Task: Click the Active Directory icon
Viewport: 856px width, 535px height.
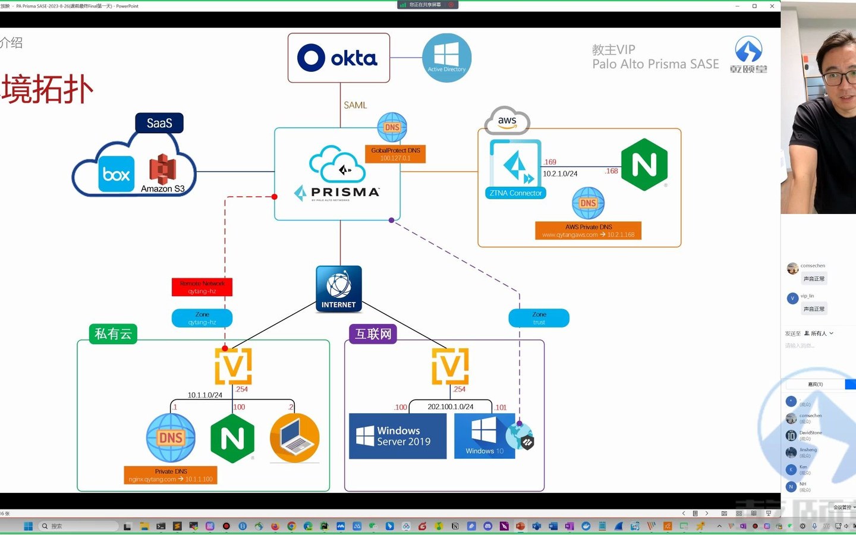Action: click(447, 58)
